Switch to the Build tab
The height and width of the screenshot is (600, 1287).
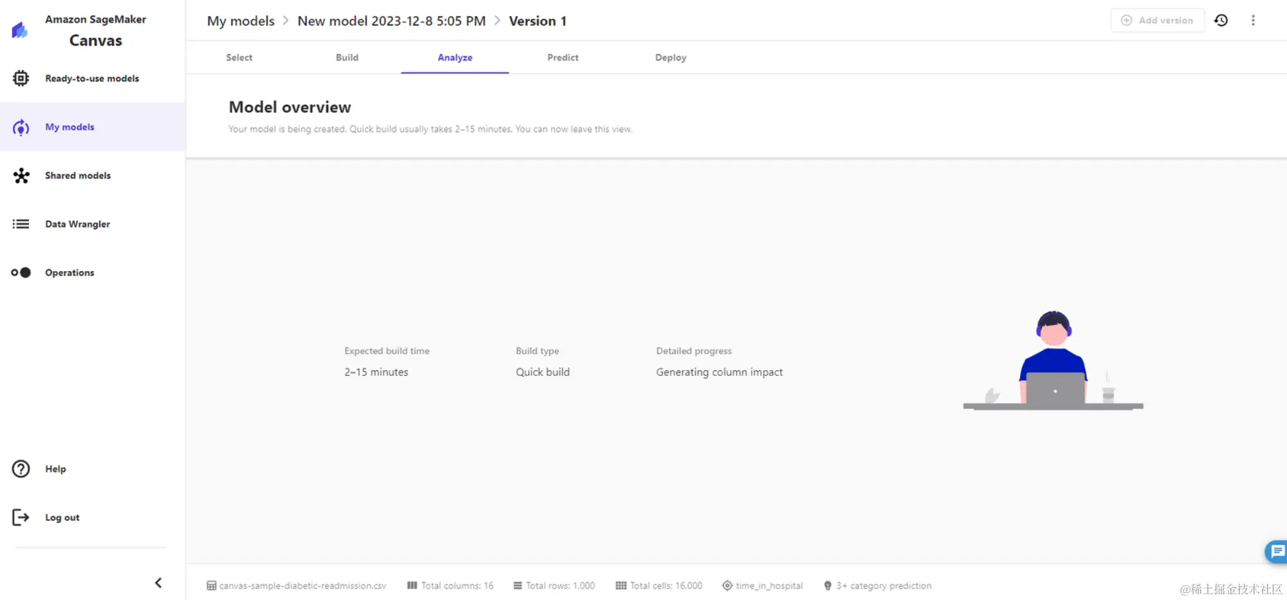click(x=347, y=57)
